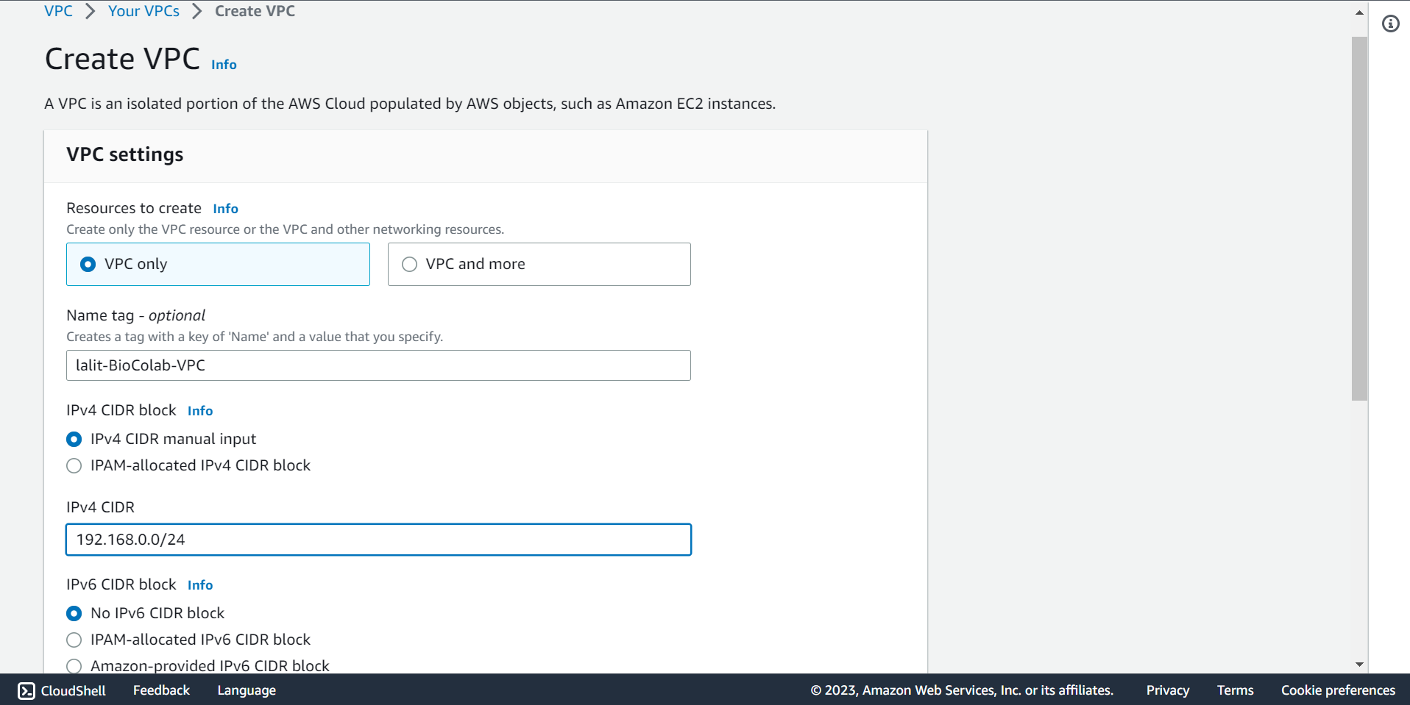The height and width of the screenshot is (705, 1410).
Task: Select No IPv6 CIDR block
Action: pos(74,613)
